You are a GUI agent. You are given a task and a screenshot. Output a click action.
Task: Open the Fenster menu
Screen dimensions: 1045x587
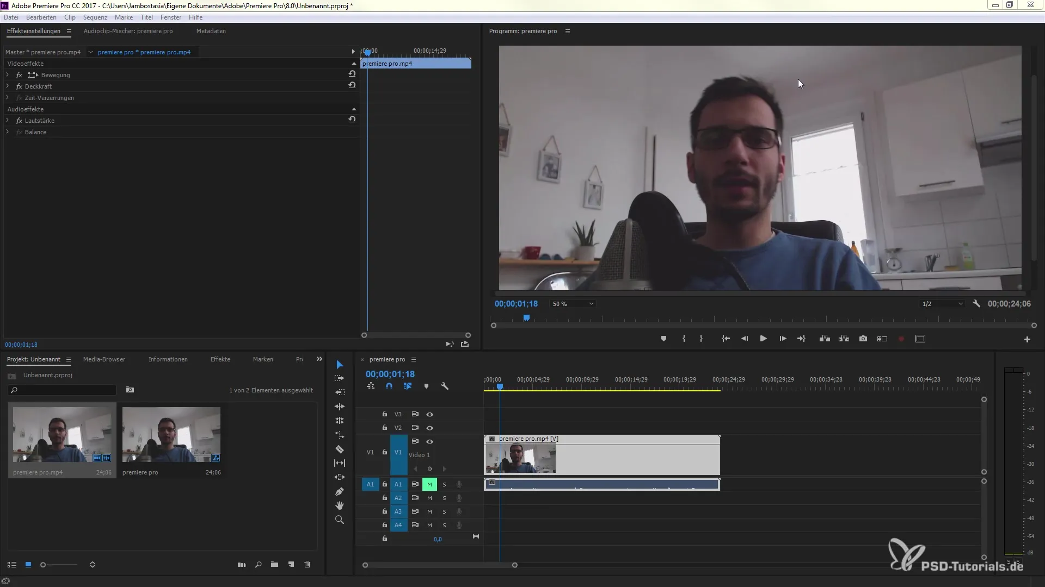pyautogui.click(x=171, y=17)
